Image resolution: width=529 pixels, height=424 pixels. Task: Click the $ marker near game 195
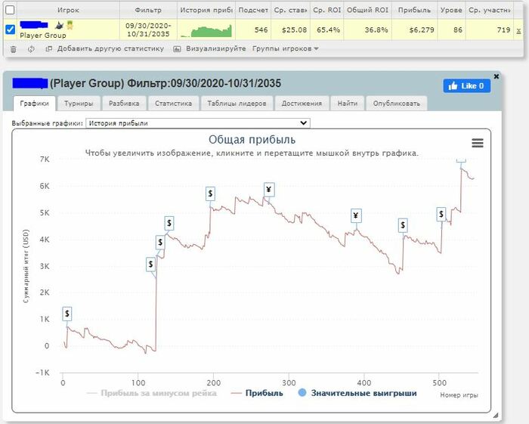coord(210,193)
